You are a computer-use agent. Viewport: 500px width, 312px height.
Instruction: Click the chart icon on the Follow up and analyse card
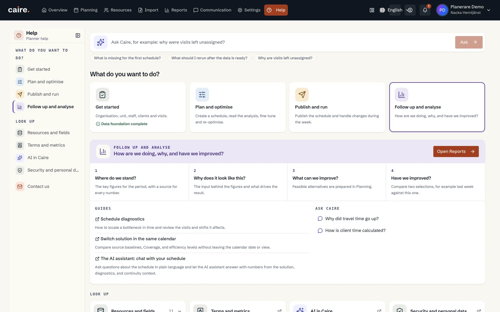pos(401,95)
